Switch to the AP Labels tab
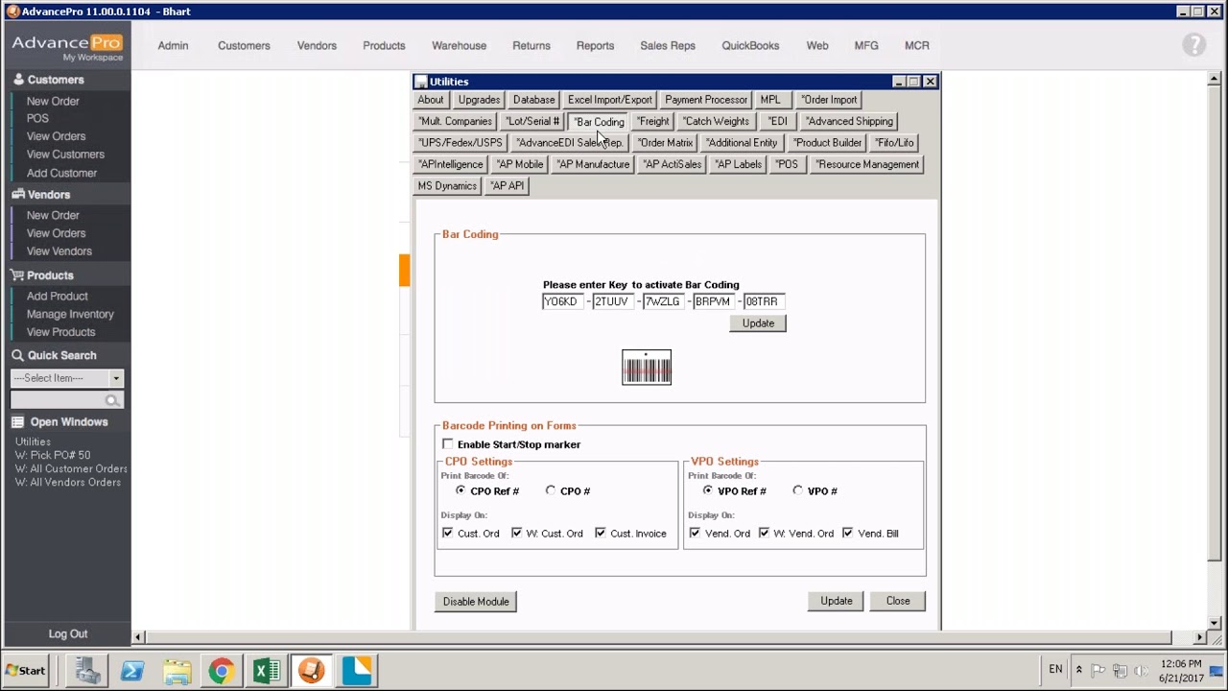 738,164
